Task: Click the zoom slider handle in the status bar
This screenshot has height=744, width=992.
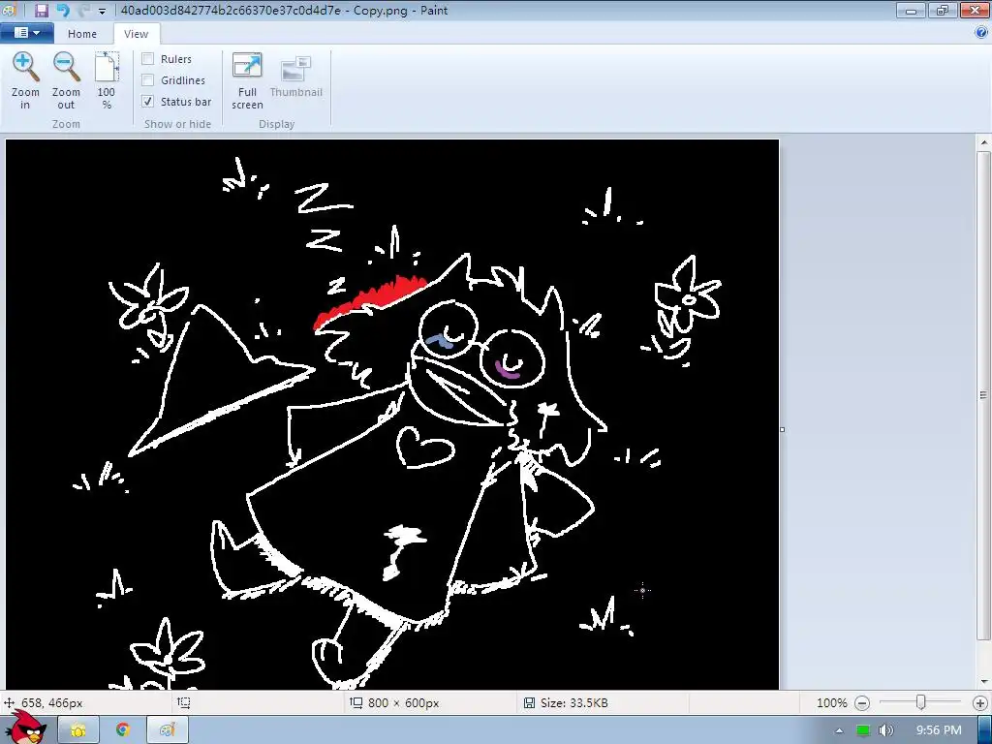Action: click(x=921, y=702)
